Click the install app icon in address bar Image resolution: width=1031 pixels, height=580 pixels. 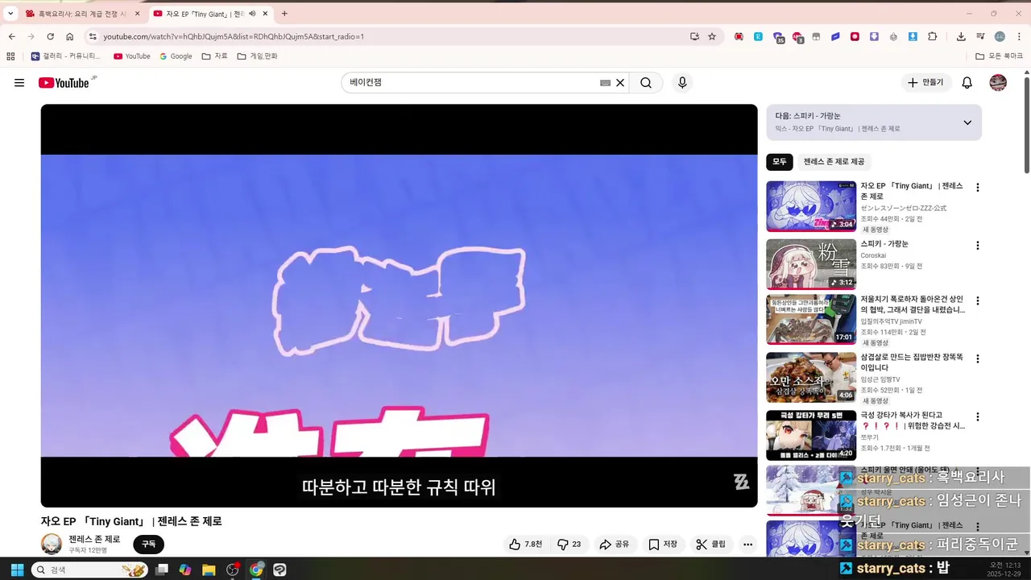coord(694,36)
